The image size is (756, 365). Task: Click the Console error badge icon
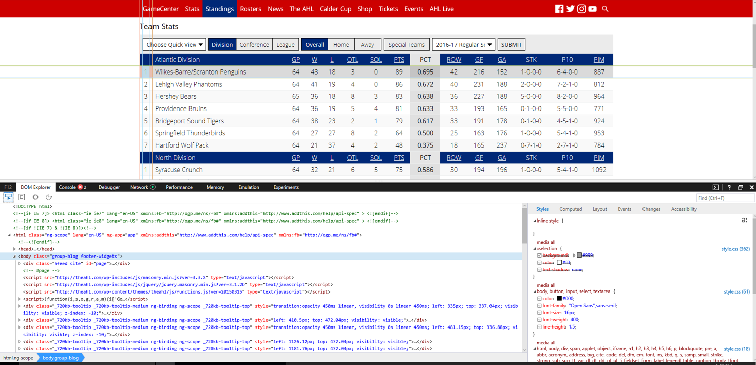point(80,187)
